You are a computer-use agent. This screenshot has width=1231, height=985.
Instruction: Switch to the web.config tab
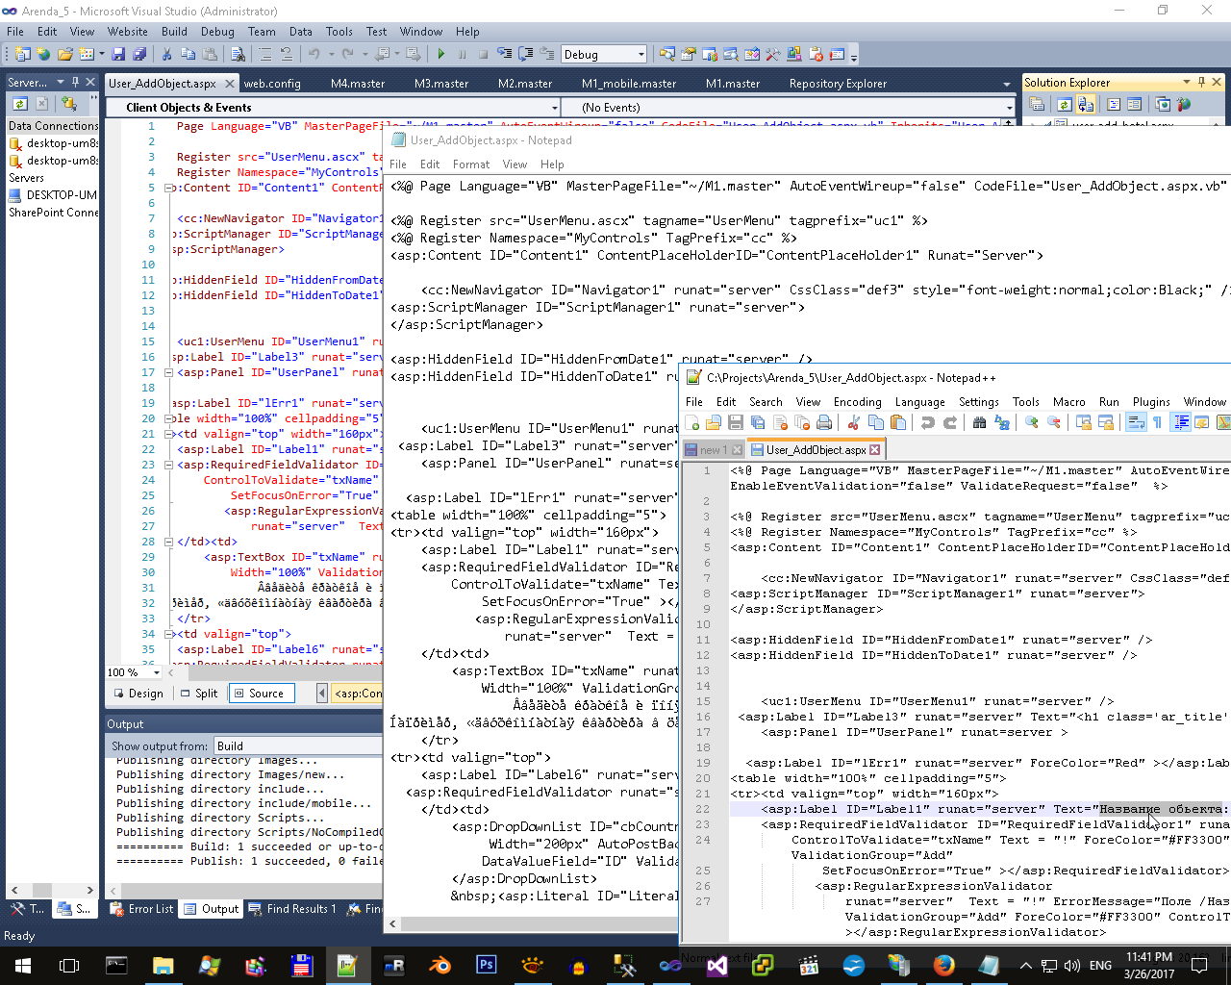coord(272,84)
